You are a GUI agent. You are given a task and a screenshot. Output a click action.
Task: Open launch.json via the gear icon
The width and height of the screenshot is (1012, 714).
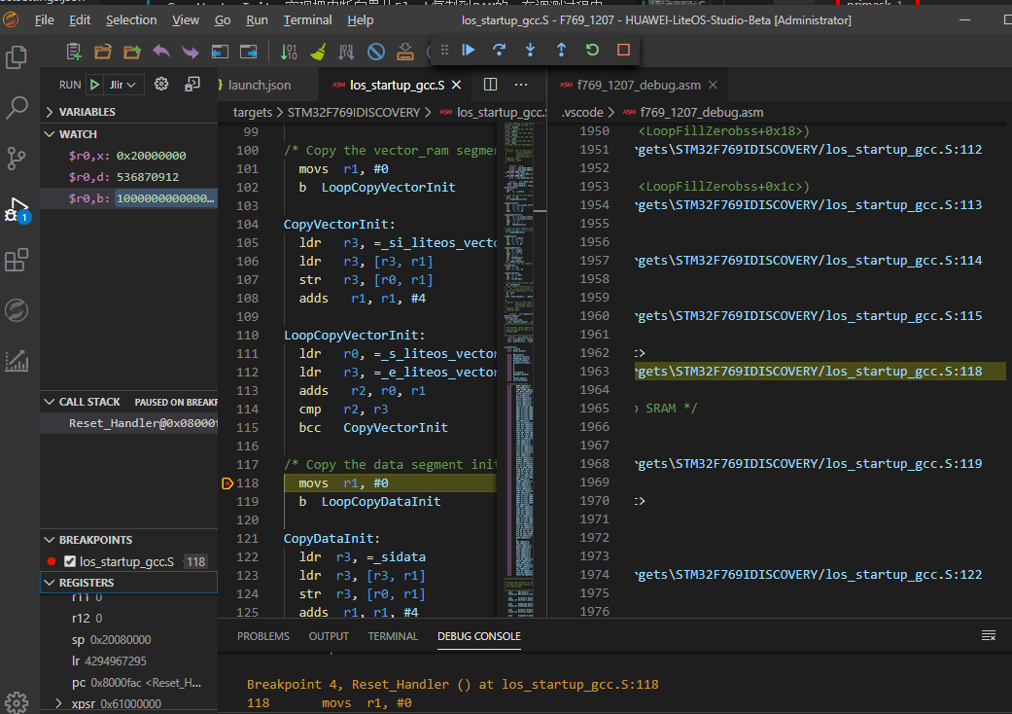162,85
